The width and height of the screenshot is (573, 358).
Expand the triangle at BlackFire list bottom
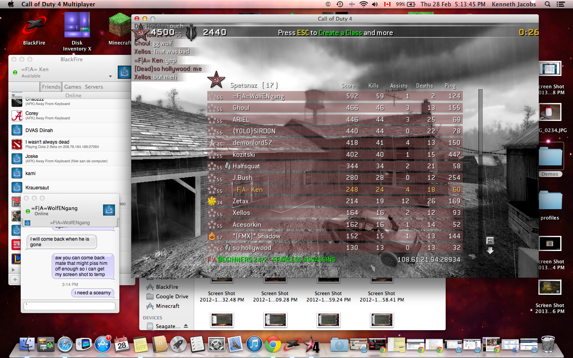[14, 270]
